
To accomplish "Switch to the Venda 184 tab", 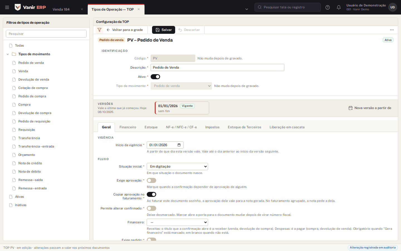I will tap(61, 9).
